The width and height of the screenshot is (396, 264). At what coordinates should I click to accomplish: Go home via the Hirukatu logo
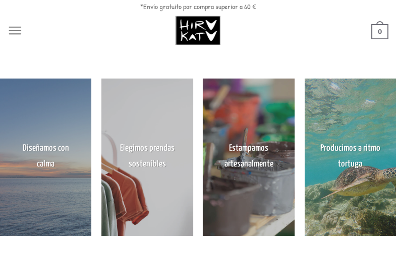tap(198, 30)
